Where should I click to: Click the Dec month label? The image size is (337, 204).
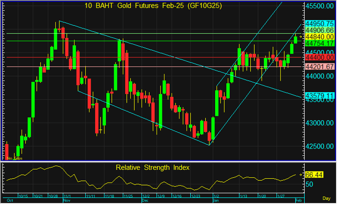coord(145,200)
